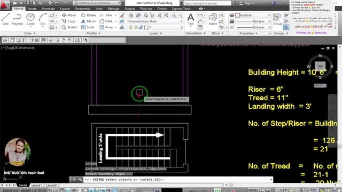Toggle layer 0 lock padlock icon
The width and height of the screenshot is (342, 192).
pyautogui.click(x=141, y=27)
